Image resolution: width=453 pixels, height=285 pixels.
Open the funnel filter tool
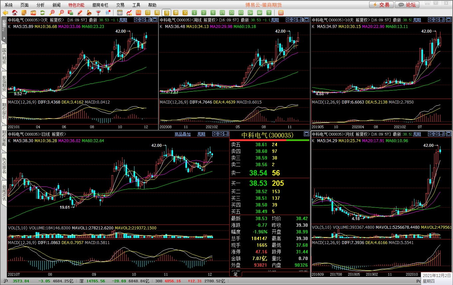[98, 13]
